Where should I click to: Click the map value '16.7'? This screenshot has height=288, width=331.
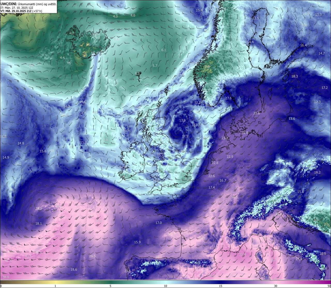[223, 181]
